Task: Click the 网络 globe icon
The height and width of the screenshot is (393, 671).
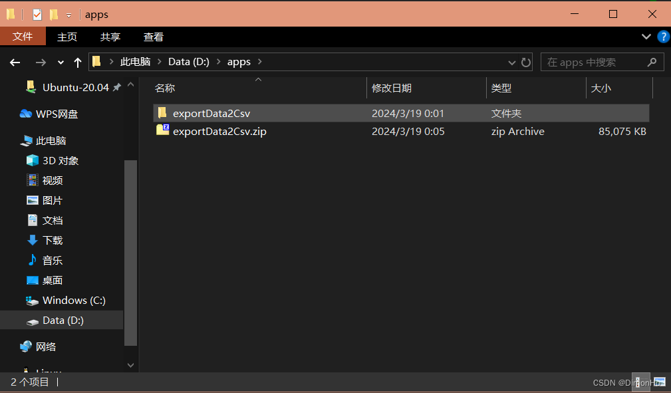Action: [x=26, y=346]
